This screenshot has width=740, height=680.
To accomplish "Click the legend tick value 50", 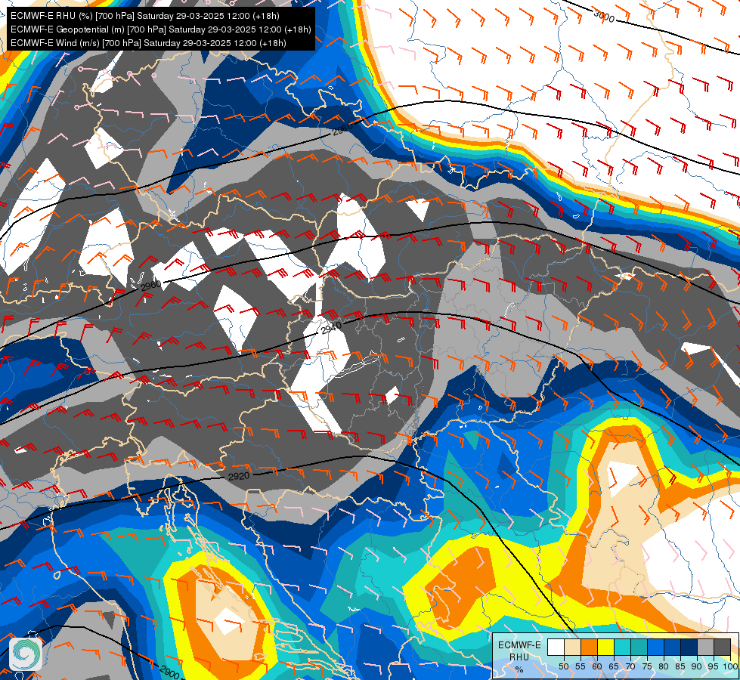I will pos(564,666).
